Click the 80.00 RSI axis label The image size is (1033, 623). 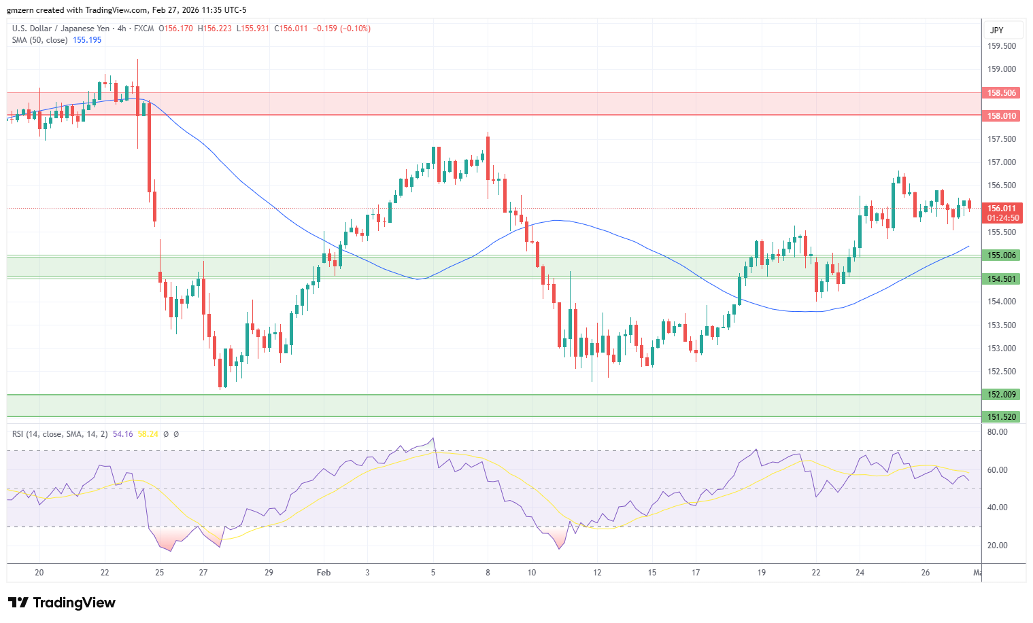997,432
